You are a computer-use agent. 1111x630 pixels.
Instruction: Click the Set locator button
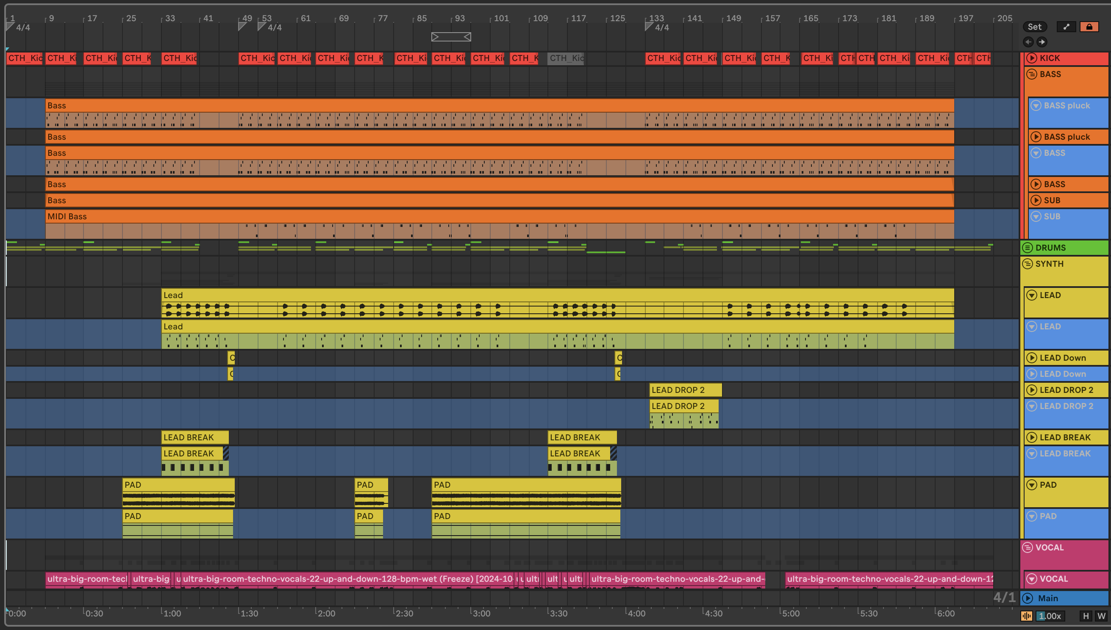point(1034,27)
